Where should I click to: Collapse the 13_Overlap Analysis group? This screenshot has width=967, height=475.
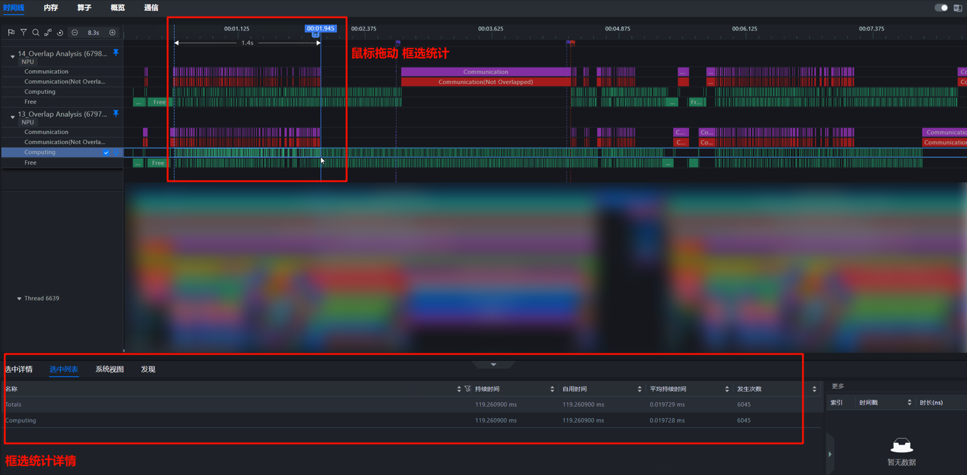pyautogui.click(x=13, y=117)
